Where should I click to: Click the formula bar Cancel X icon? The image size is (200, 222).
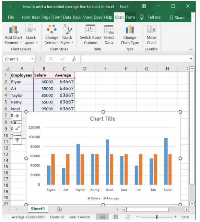51,59
